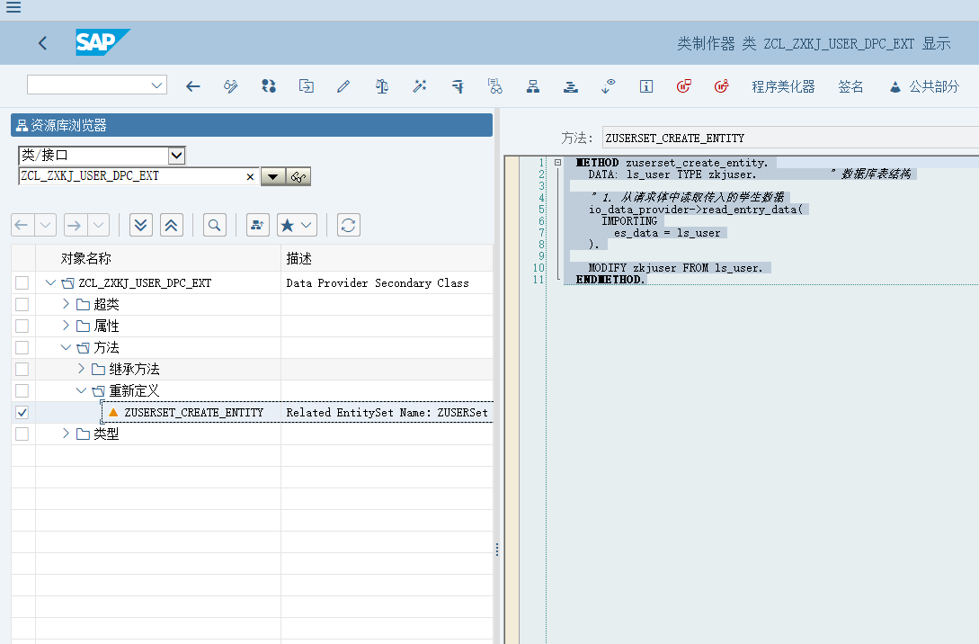Click the ZCL_ZXKJ_USER_DPC_EXT class name field
979x644 pixels.
coord(132,176)
